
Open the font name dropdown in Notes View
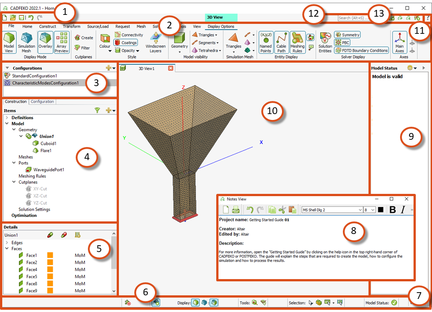pos(359,210)
